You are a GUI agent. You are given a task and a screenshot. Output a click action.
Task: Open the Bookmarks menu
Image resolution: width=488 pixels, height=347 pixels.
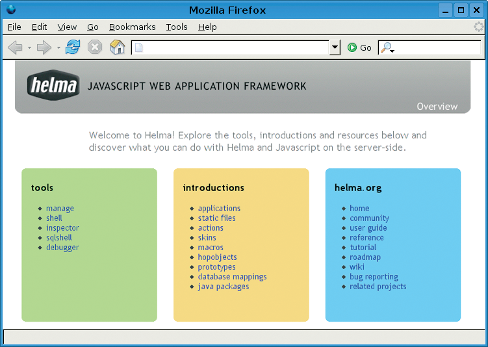tap(133, 27)
